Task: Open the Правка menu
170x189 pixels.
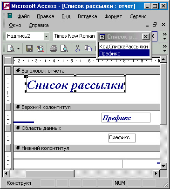Action: coord(46,16)
